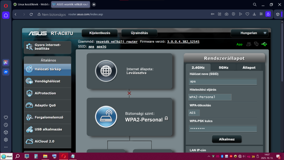This screenshot has width=284, height=160.
Task: Click the Bluetooth tray icon
Action: pyautogui.click(x=222, y=156)
